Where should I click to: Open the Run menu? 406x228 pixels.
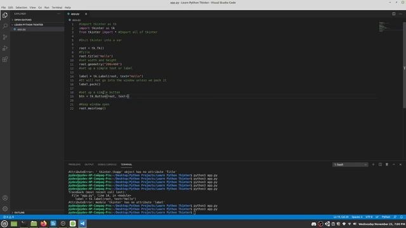[x=46, y=8]
